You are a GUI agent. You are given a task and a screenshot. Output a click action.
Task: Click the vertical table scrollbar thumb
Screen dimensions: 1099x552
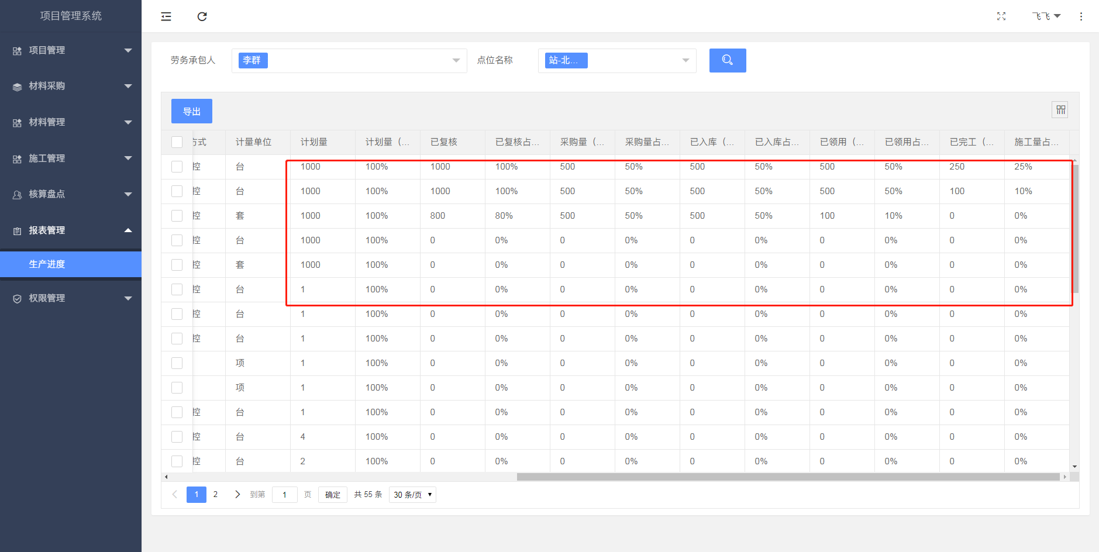tap(1075, 228)
